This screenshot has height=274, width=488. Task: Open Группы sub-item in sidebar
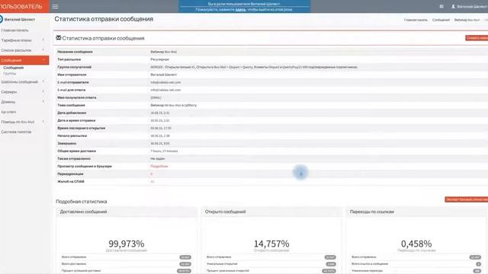point(10,74)
